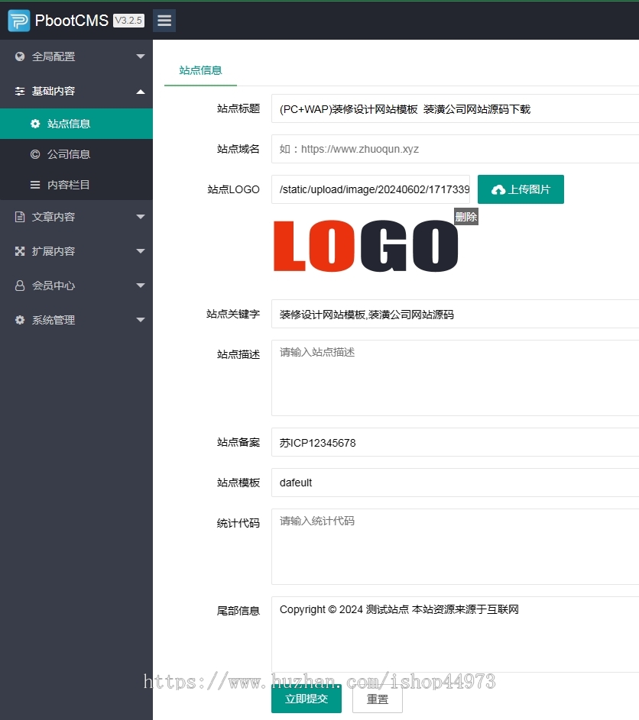Collapse the 基础内容 menu arrow
This screenshot has width=639, height=720.
(141, 92)
